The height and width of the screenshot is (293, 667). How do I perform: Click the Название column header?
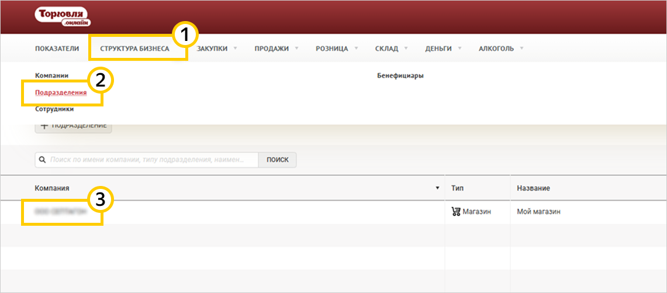click(x=534, y=188)
